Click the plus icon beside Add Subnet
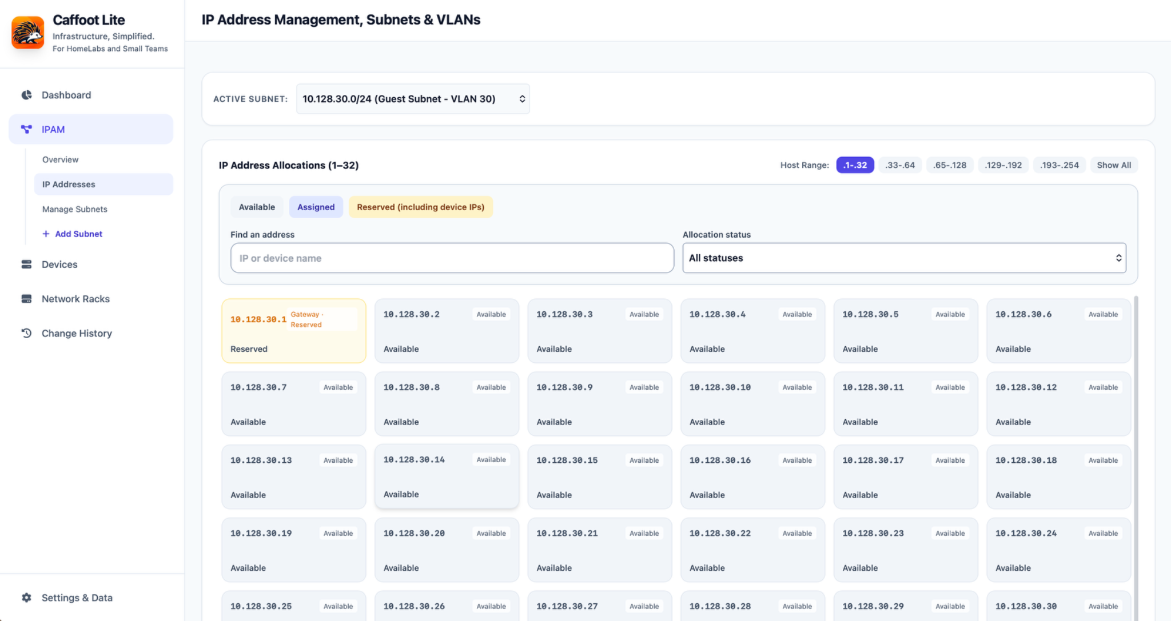This screenshot has height=621, width=1171. (x=46, y=234)
